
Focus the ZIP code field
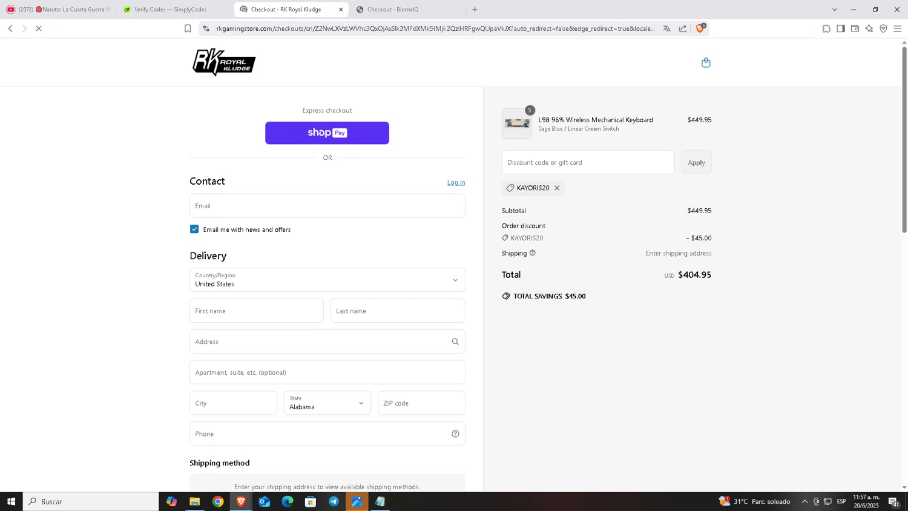(x=421, y=403)
